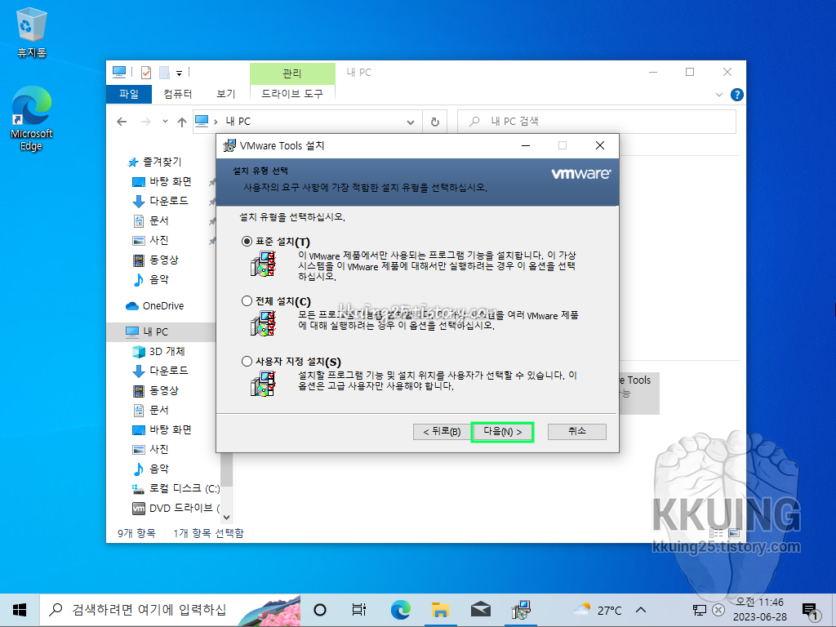The width and height of the screenshot is (836, 627).
Task: Open the 드라이브 도구 ribbon tab
Action: 292,94
